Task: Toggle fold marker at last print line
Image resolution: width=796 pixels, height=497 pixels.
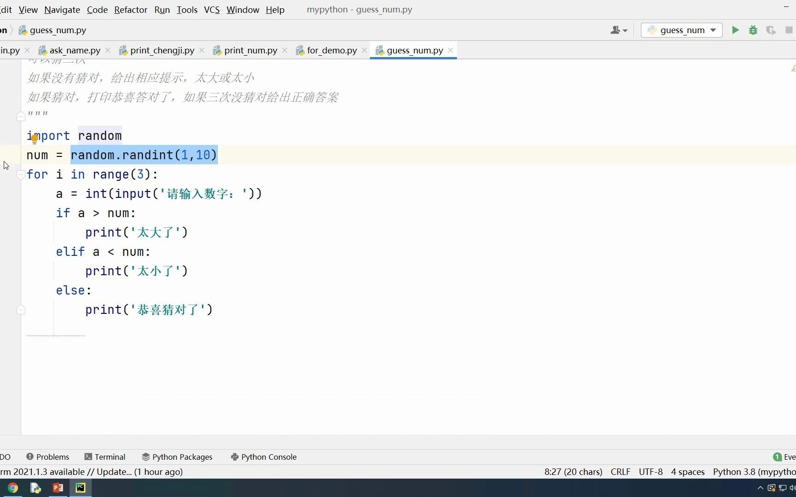Action: point(21,310)
